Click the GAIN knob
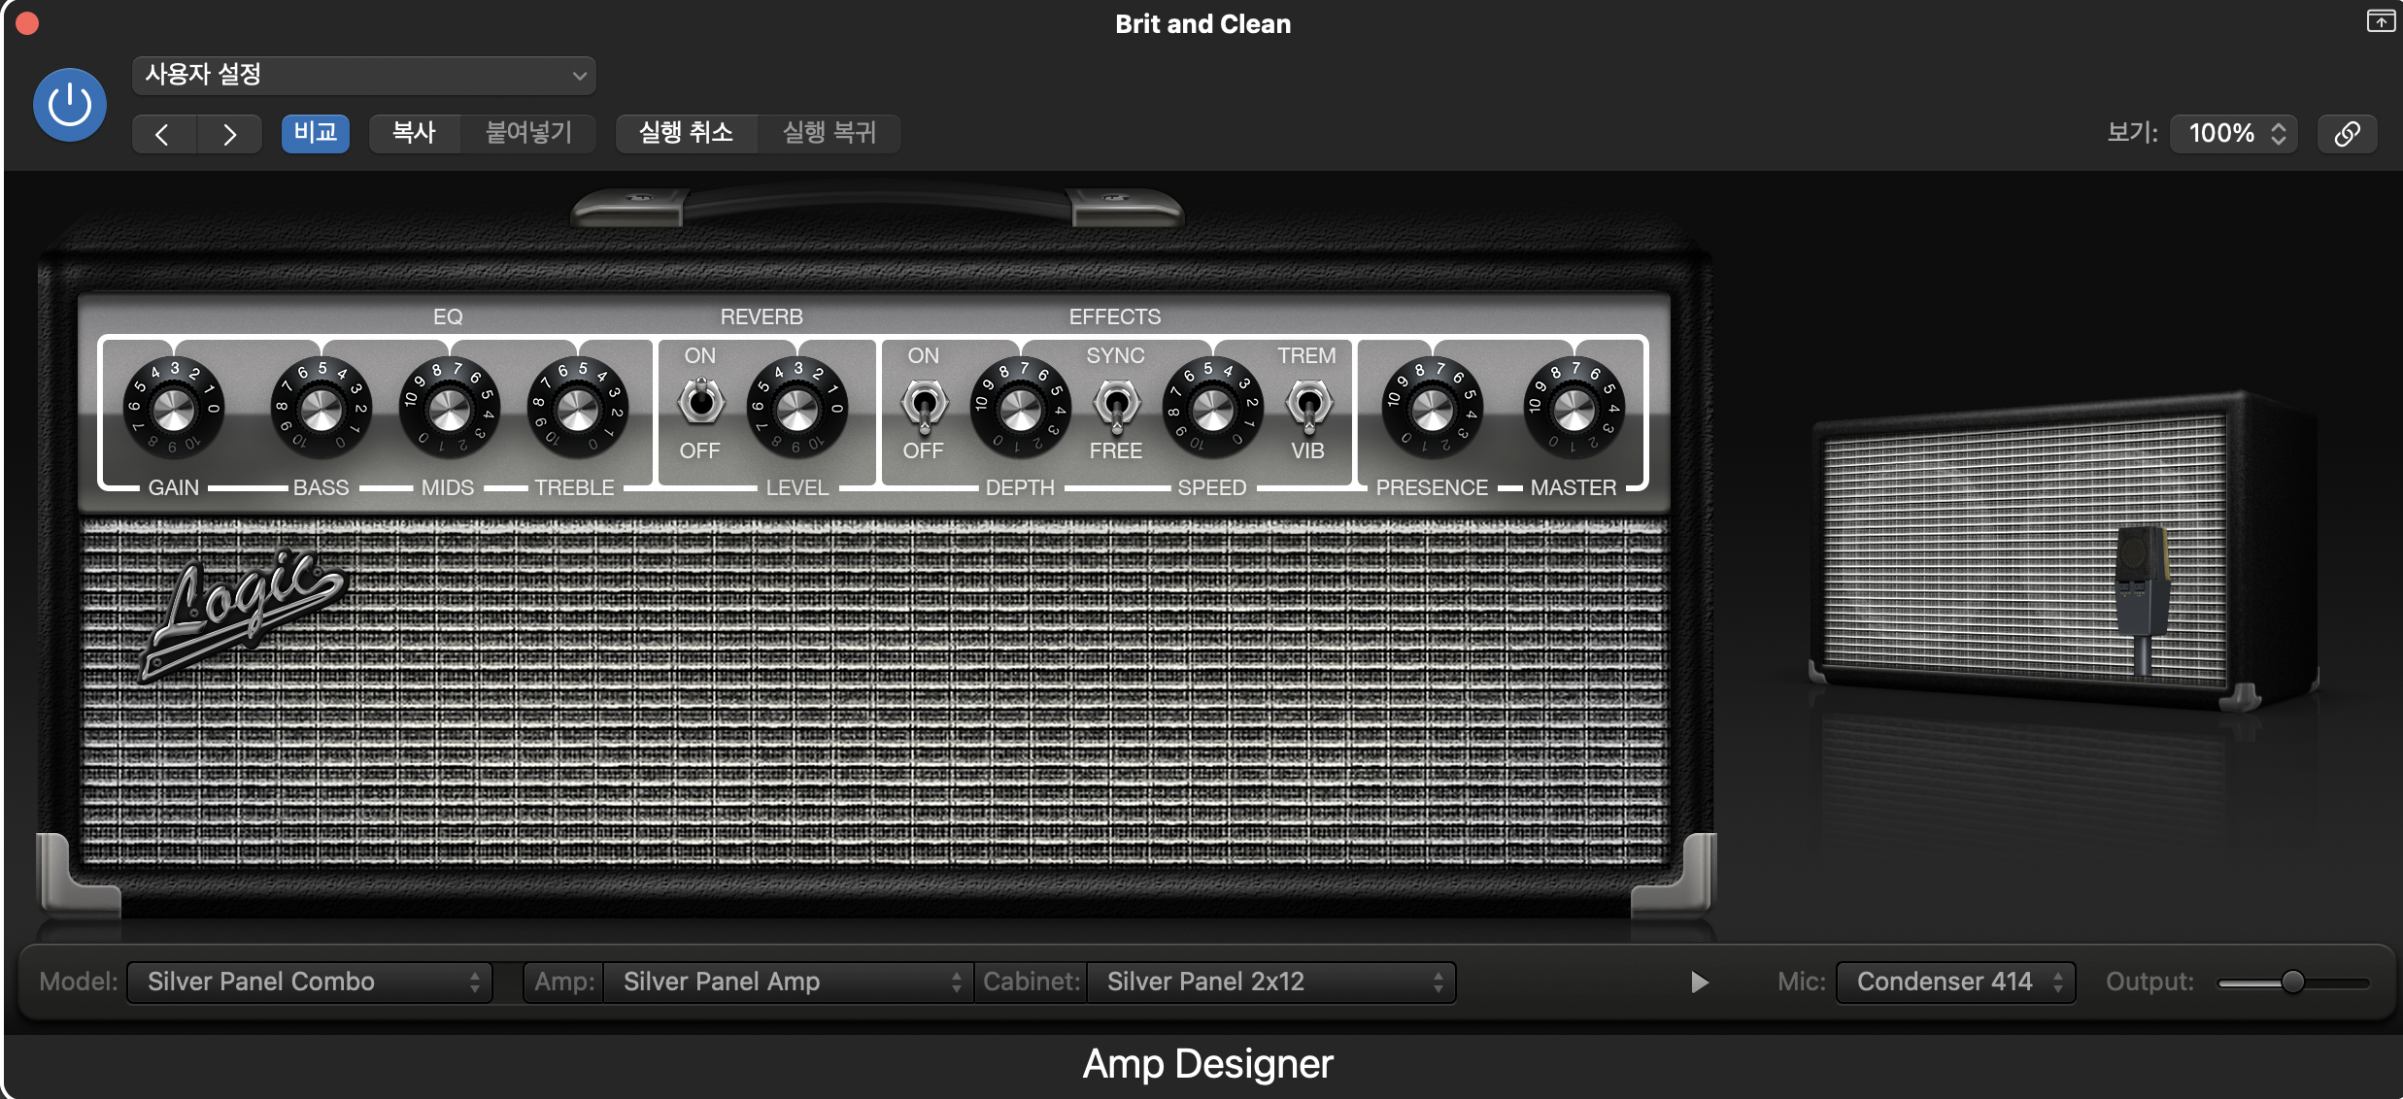2403x1099 pixels. click(x=174, y=410)
